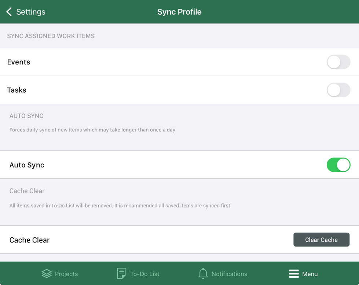
Task: Tap the To-Do List document icon
Action: tap(121, 274)
